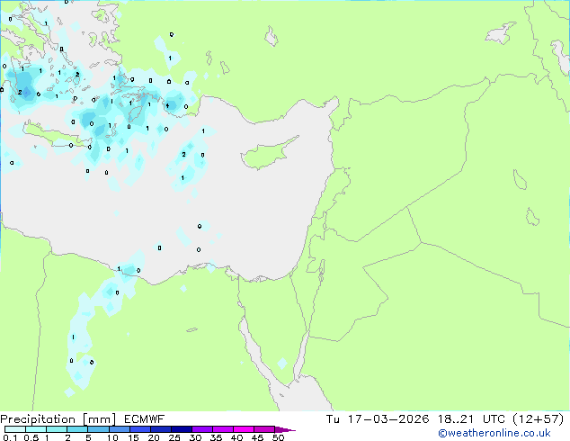Pick the legend swatch between 10 and 15

pyautogui.click(x=120, y=429)
